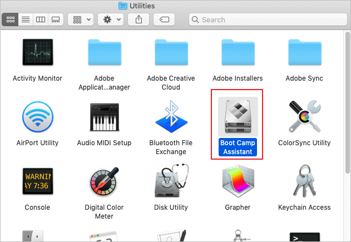Open Digital Color Meter
Viewport: 351px width, 242px height.
click(104, 182)
